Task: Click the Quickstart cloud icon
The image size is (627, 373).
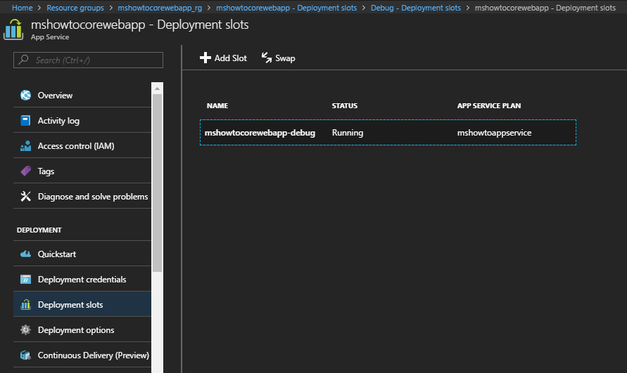Action: tap(25, 254)
